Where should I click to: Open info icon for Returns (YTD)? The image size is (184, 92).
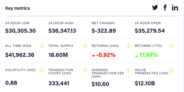point(172,46)
